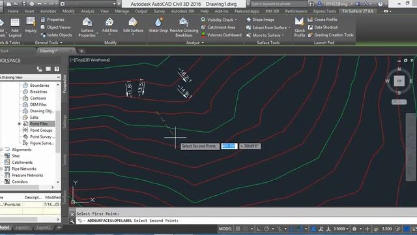Open the Settings vertical tab in Toolspace
417x235 pixels.
pos(64,121)
